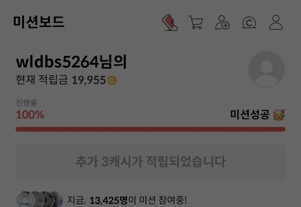
Task: Click the 진행률 label
Action: 26,103
